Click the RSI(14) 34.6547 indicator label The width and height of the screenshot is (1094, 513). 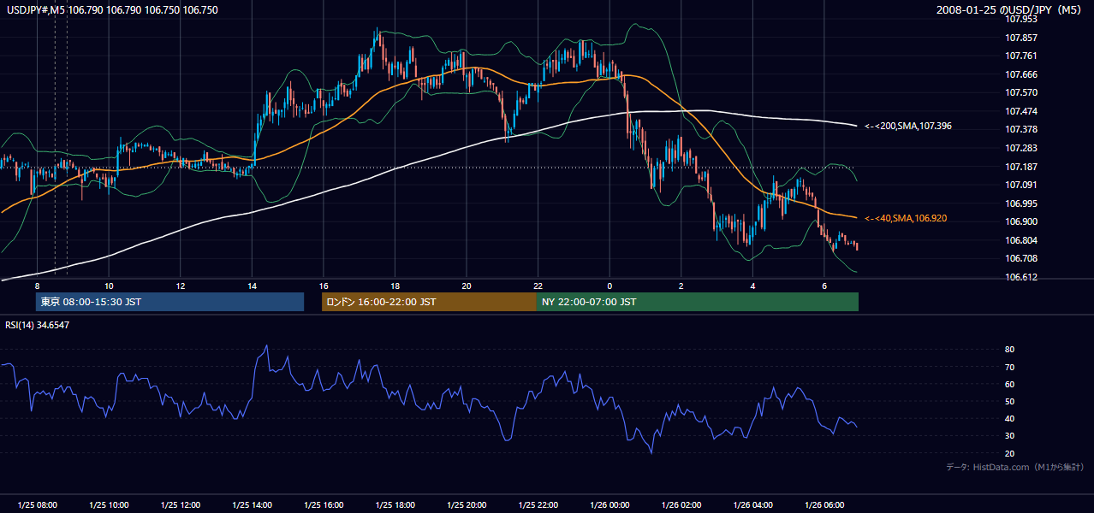[39, 325]
